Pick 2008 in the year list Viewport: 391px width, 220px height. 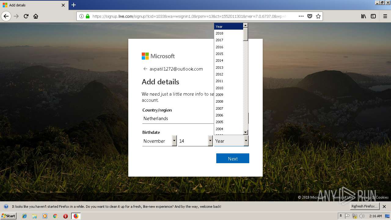click(x=228, y=101)
